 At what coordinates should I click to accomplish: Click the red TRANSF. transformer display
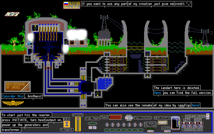tap(115, 117)
